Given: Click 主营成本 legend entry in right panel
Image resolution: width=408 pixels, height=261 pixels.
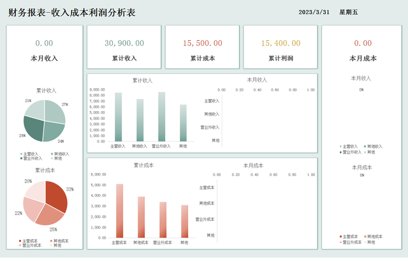Looking at the screenshot, I should point(350,237).
